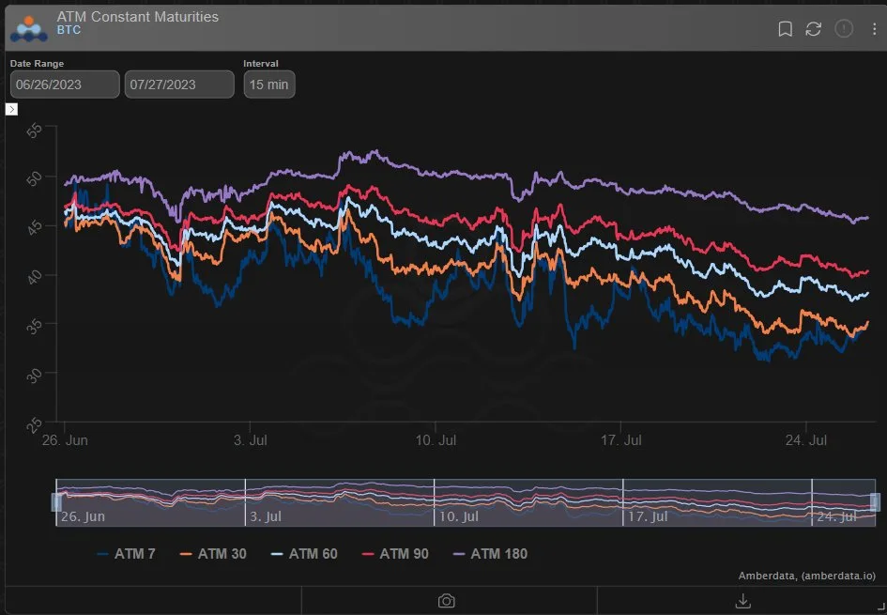The image size is (887, 615).
Task: Click the navigator 10. Jul label
Action: click(x=459, y=516)
